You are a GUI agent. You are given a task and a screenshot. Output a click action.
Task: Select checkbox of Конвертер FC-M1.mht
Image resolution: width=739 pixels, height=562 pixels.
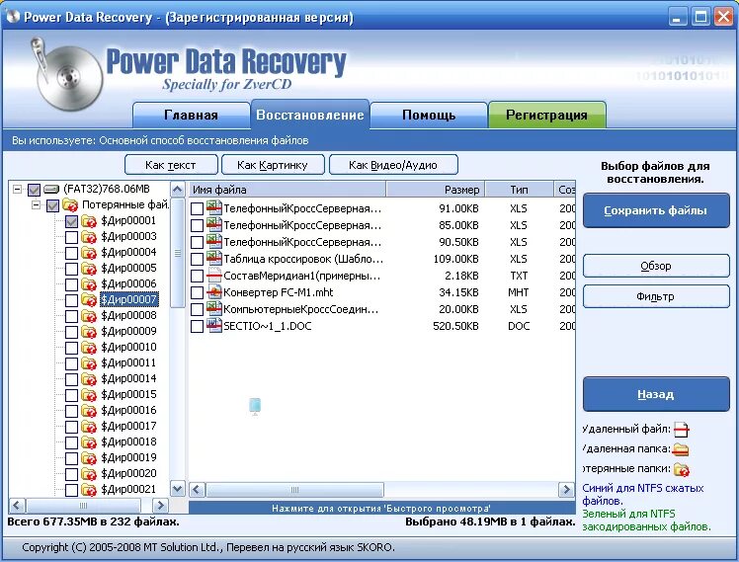pos(197,292)
